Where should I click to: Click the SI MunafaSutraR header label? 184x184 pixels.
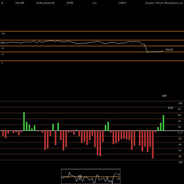pyautogui.click(x=45, y=3)
